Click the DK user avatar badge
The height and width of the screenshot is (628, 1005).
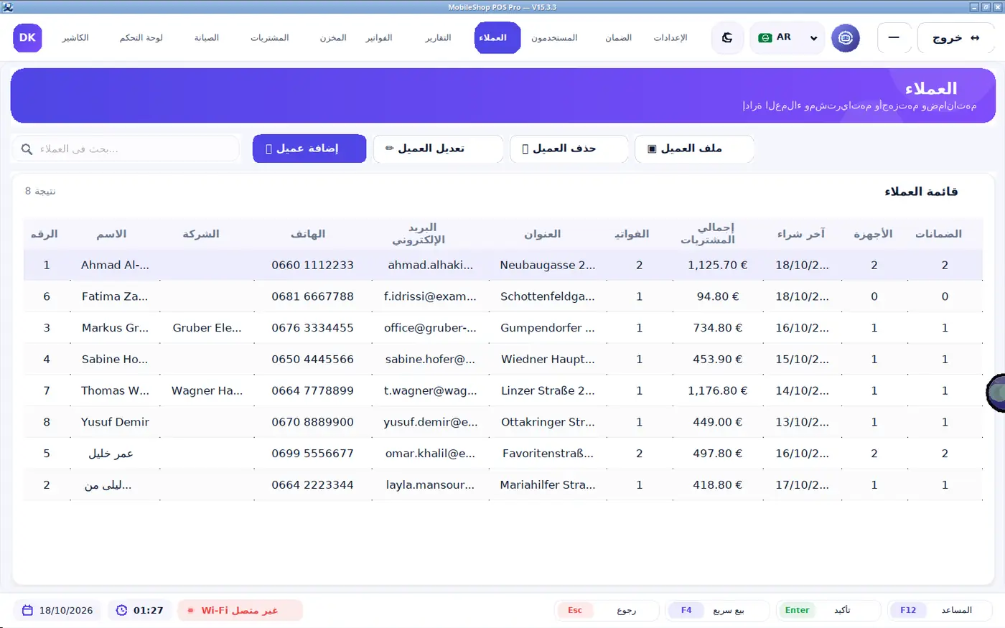[27, 38]
